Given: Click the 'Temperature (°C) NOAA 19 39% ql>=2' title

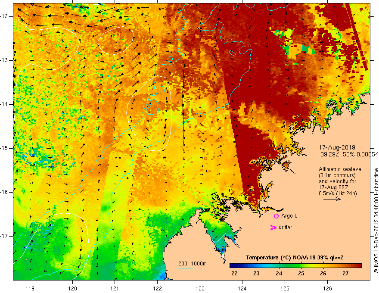Looking at the screenshot, I should (295, 258).
